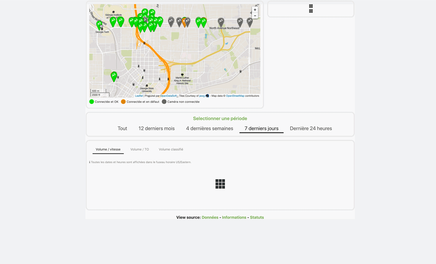Click the rightmost gray camera marker on the map

point(250,21)
